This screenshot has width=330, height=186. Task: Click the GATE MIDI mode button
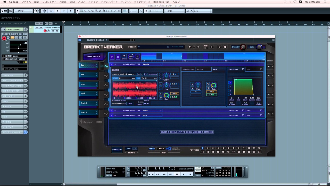coord(152,149)
